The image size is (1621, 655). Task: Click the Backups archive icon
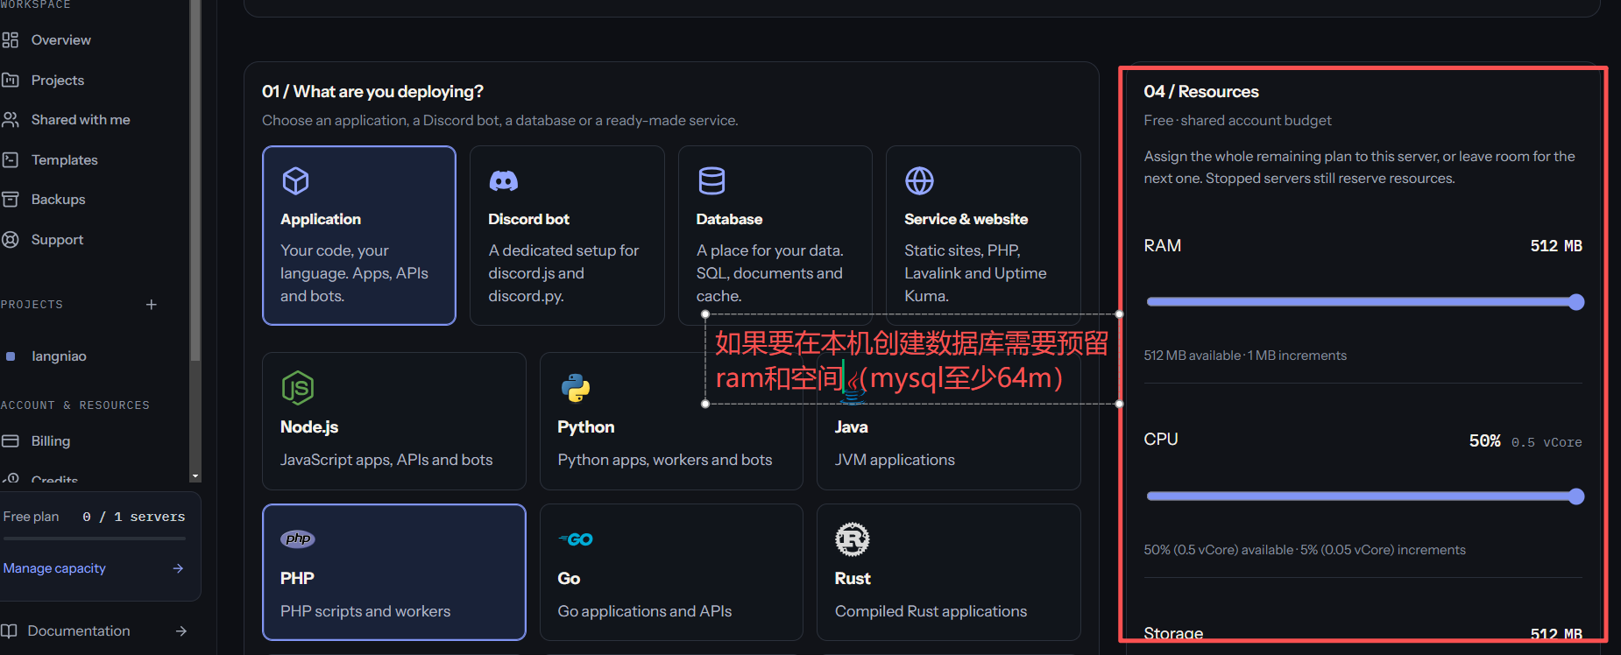click(x=11, y=200)
